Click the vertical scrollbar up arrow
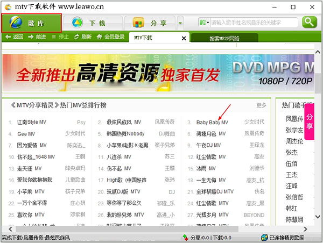The width and height of the screenshot is (323, 243). pos(318,52)
